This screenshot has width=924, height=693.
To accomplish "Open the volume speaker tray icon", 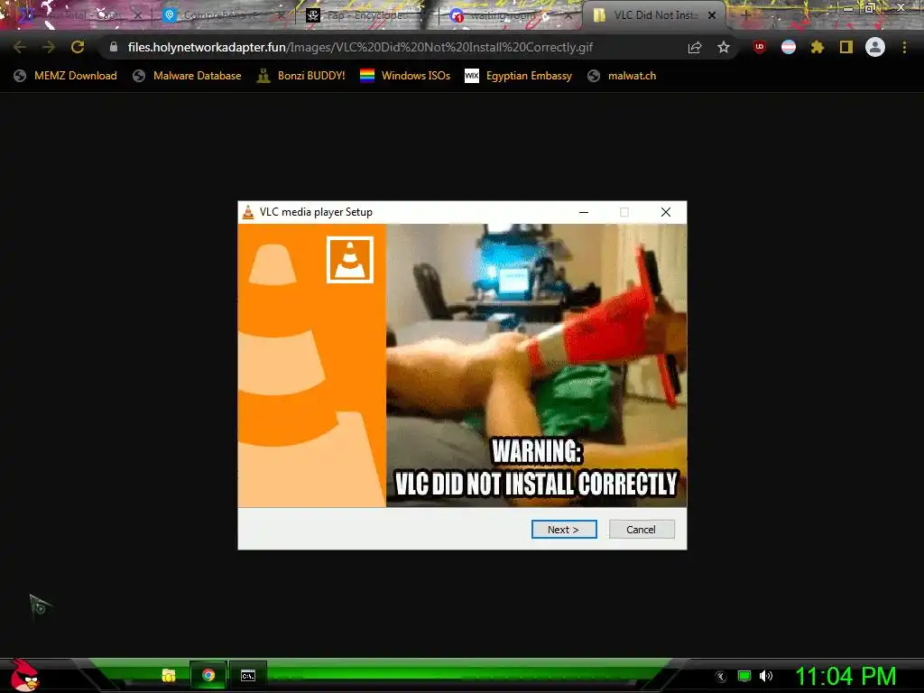I will coord(766,676).
